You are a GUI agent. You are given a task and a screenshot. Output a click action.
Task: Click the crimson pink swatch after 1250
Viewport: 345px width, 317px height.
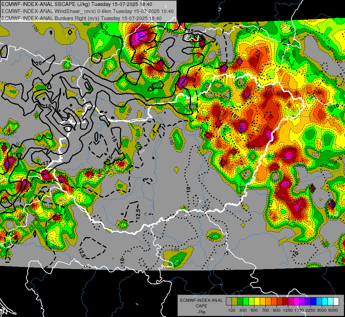point(291,301)
